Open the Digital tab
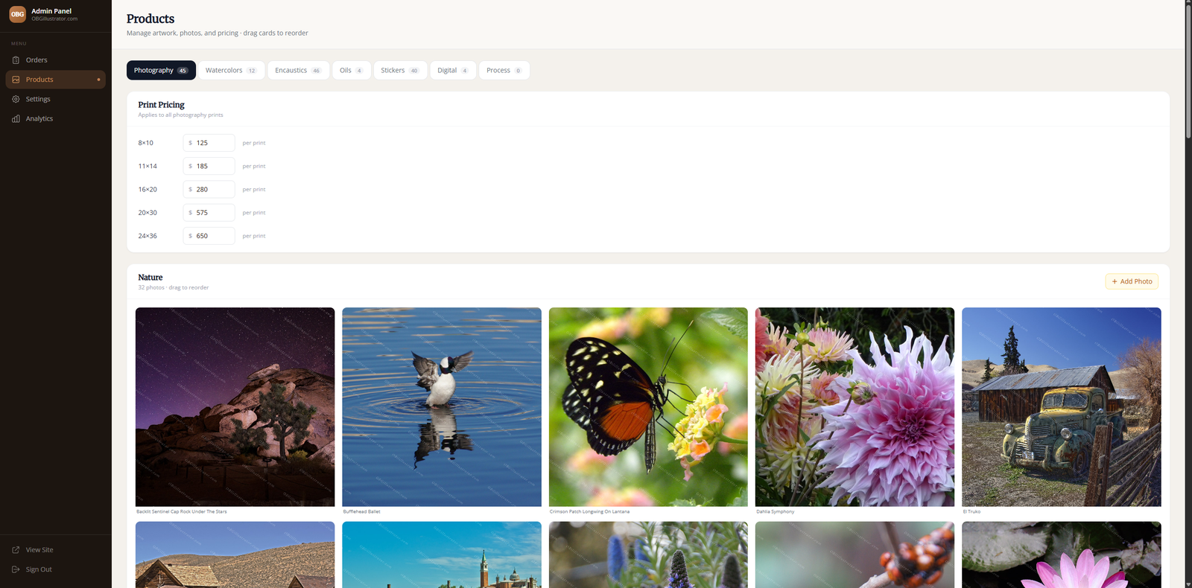This screenshot has width=1192, height=588. (452, 70)
